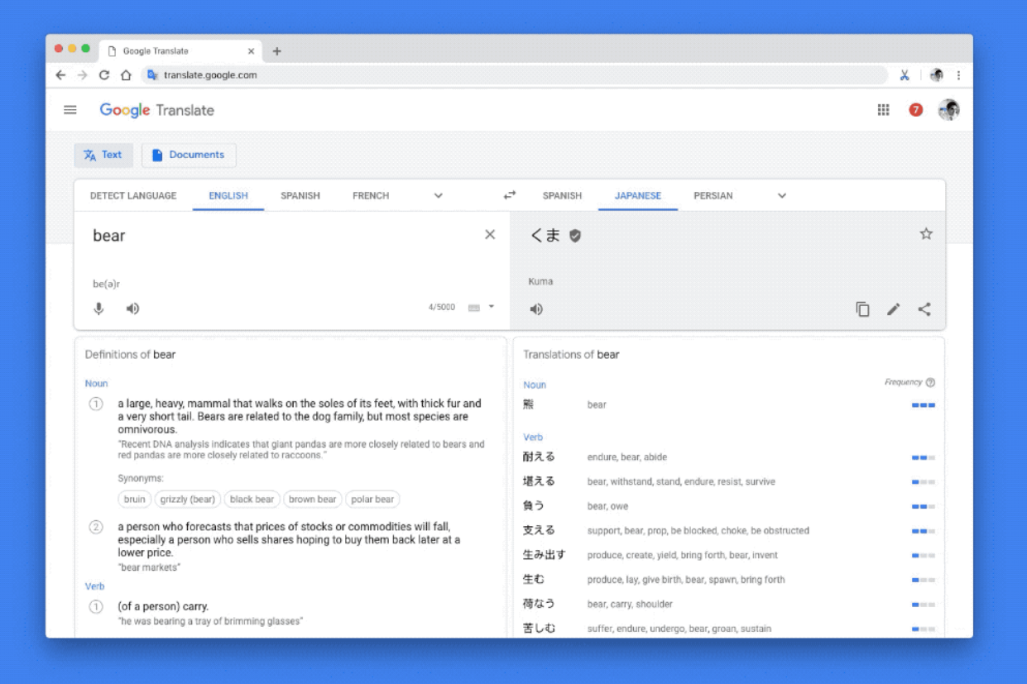Switch to Documents translation mode
1027x684 pixels.
[x=189, y=155]
